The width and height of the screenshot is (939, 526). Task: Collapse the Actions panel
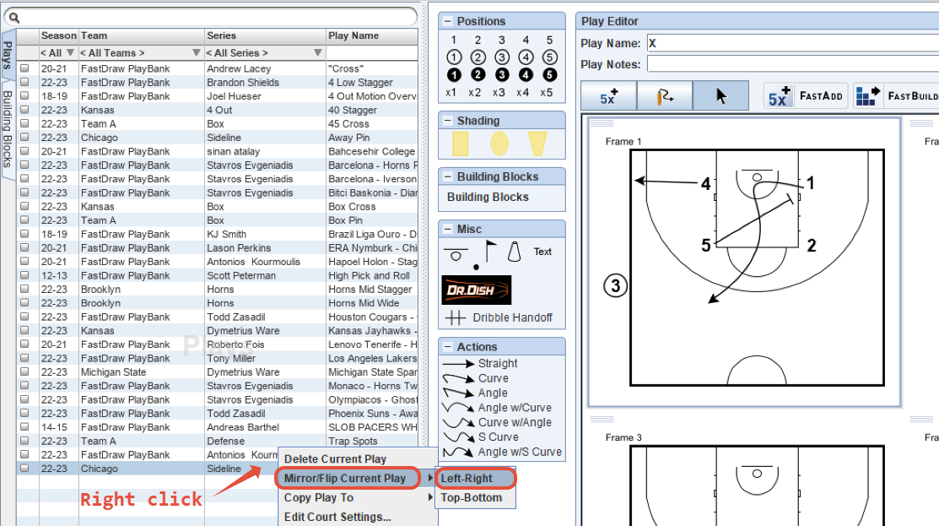click(x=447, y=347)
